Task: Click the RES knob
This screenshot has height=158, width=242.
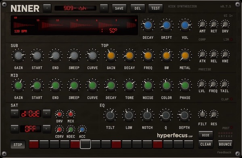Action: 214,114
